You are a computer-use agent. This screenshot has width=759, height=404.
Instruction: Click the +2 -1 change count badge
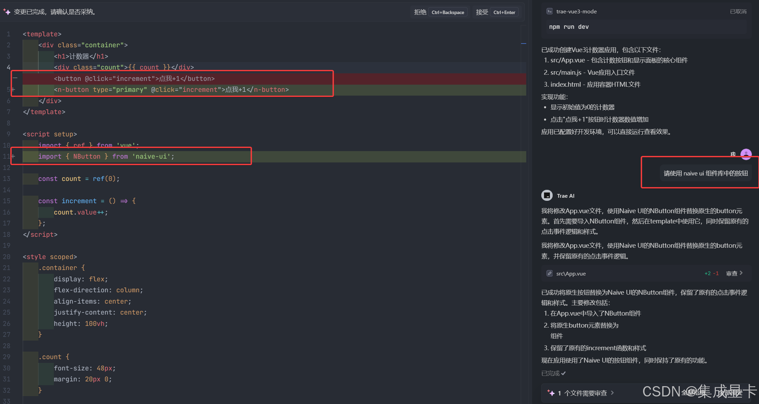point(711,273)
